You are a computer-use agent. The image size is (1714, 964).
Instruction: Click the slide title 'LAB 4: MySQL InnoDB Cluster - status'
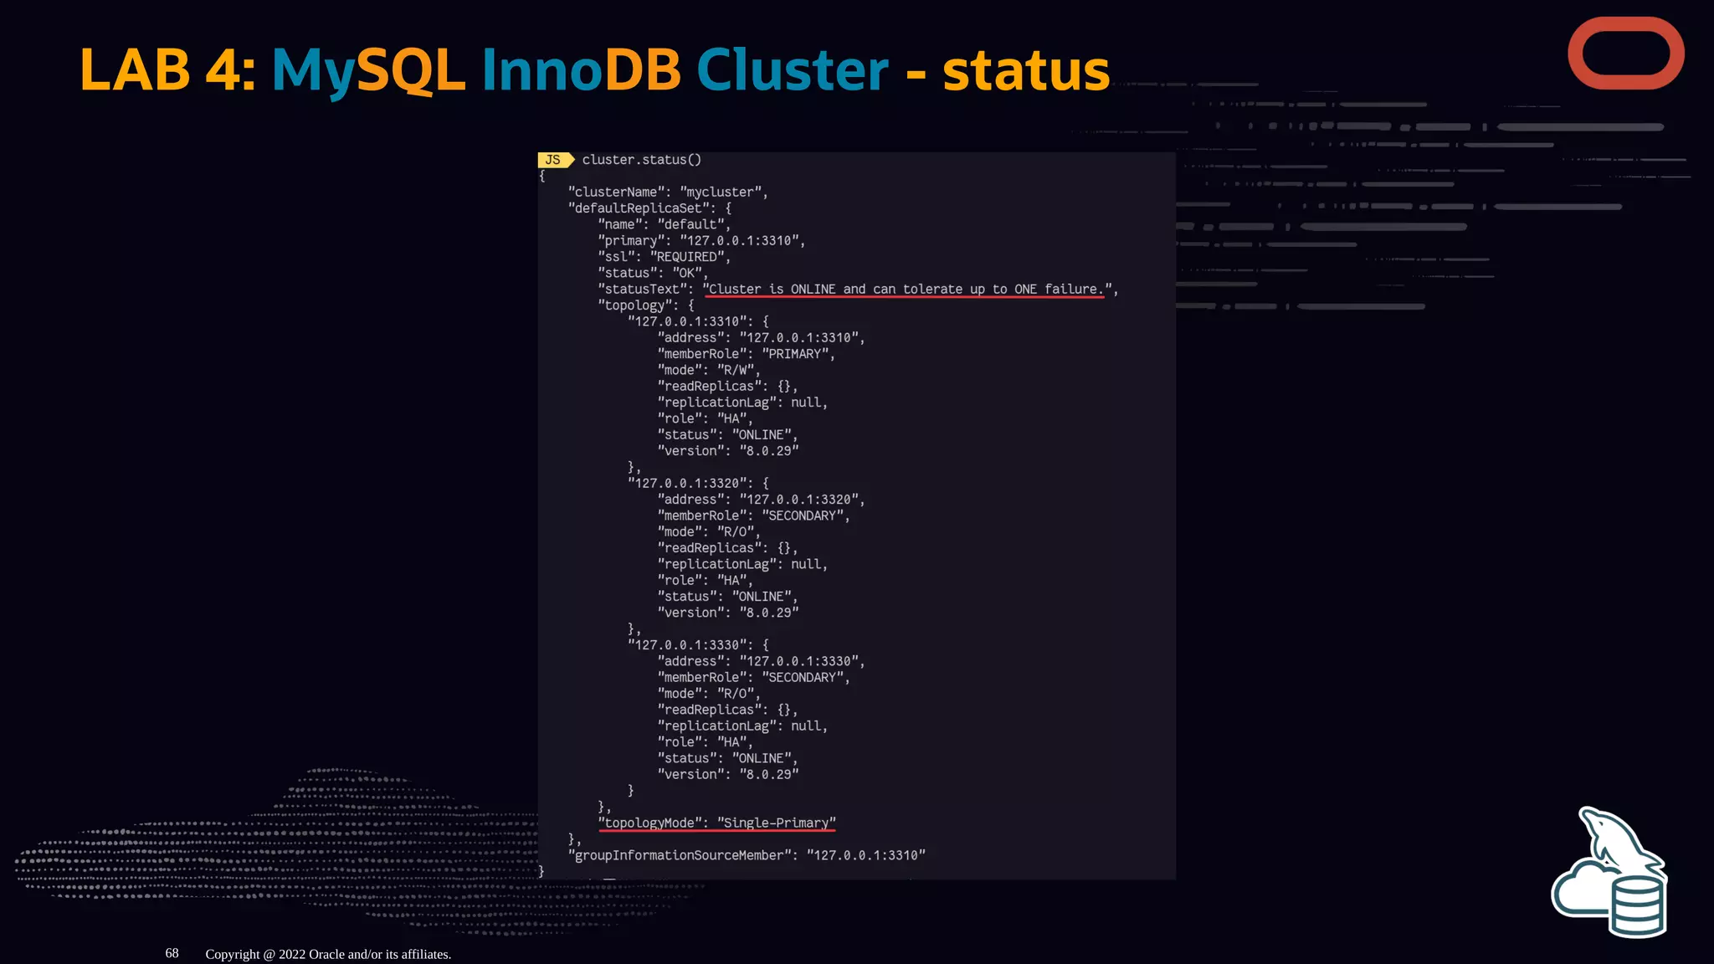594,69
